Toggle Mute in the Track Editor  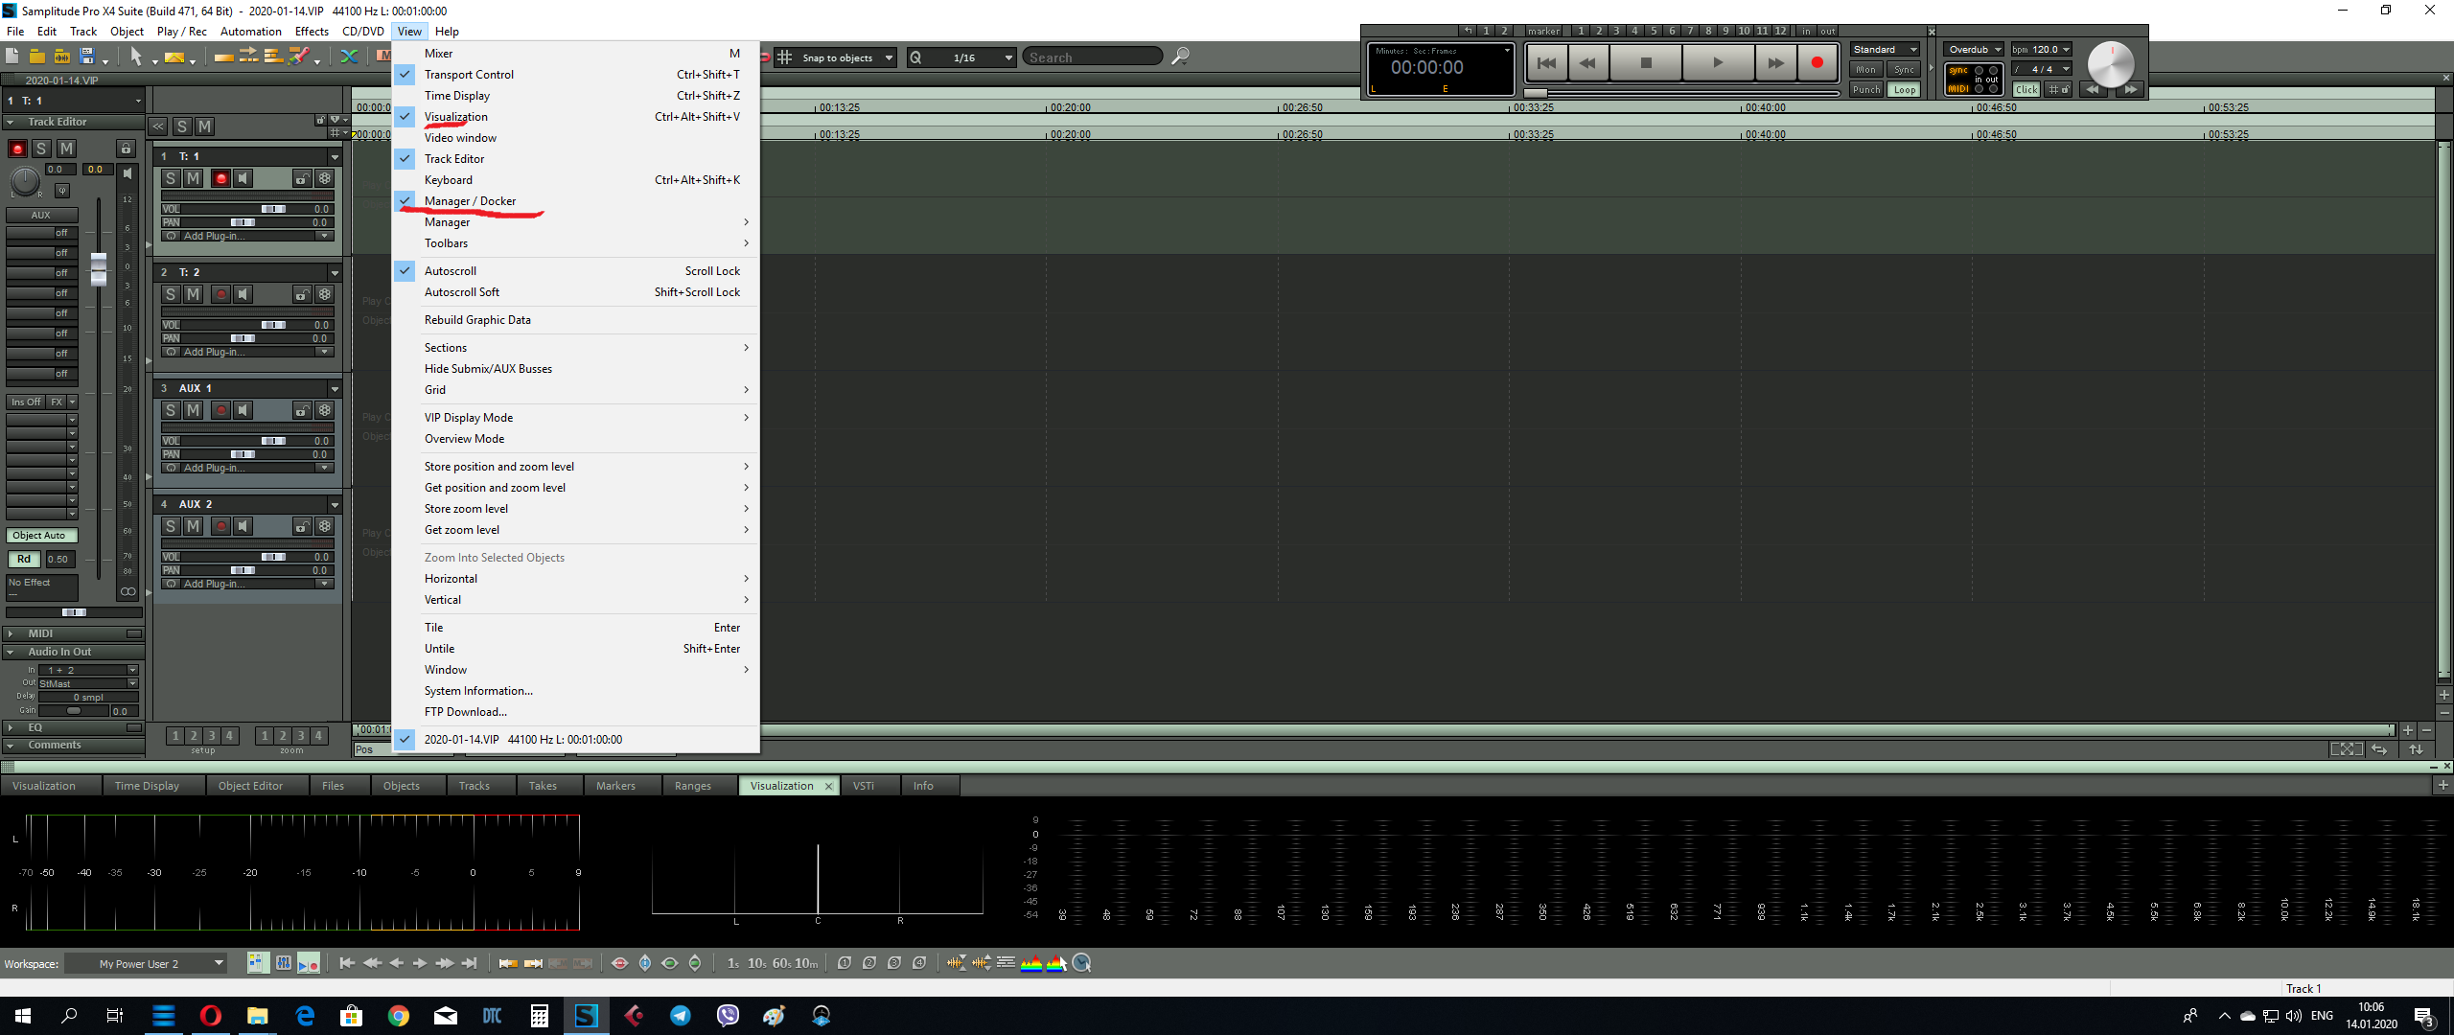[x=66, y=149]
